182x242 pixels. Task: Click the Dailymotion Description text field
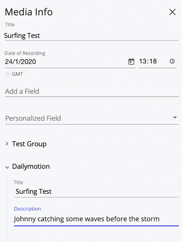(x=96, y=219)
